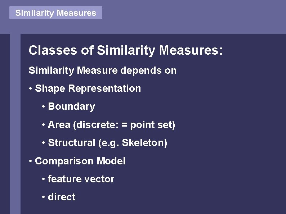Click the bullet dot before Shape Representation

(31, 88)
